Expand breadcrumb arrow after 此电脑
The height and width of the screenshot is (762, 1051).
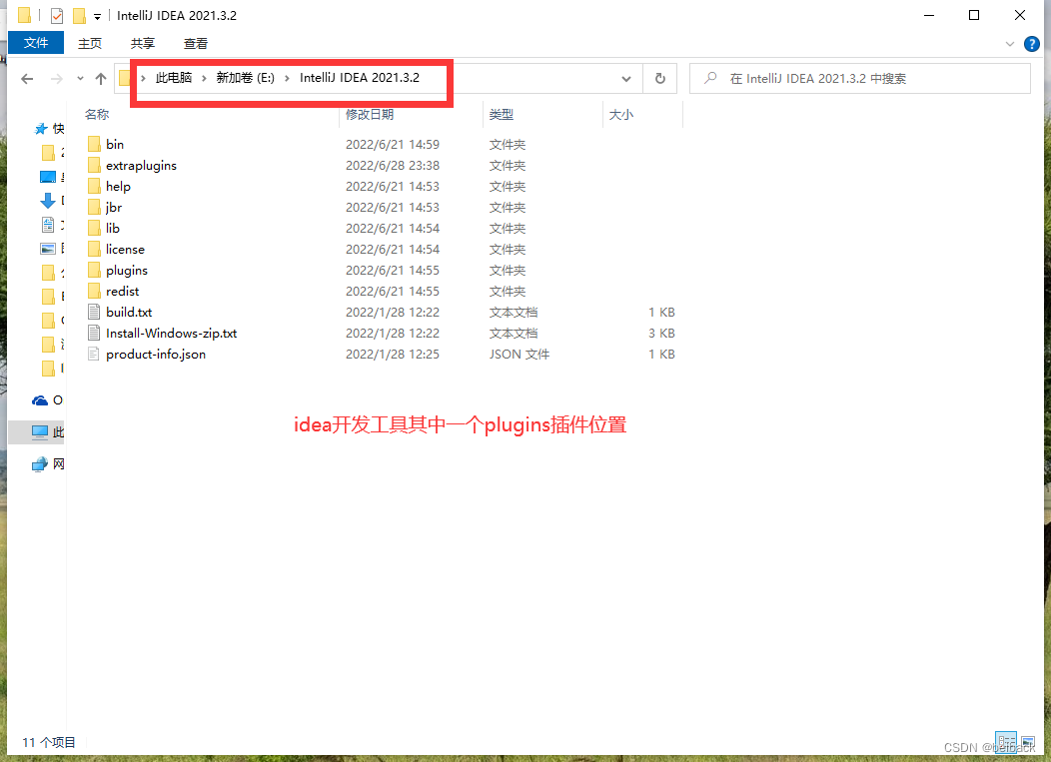pyautogui.click(x=204, y=79)
